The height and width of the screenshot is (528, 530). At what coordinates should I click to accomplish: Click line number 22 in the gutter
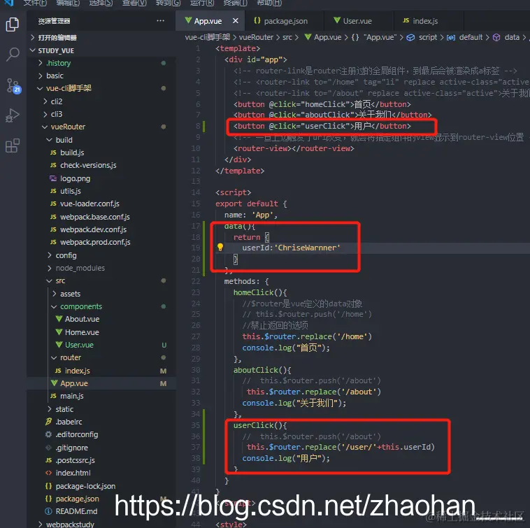[x=196, y=281]
